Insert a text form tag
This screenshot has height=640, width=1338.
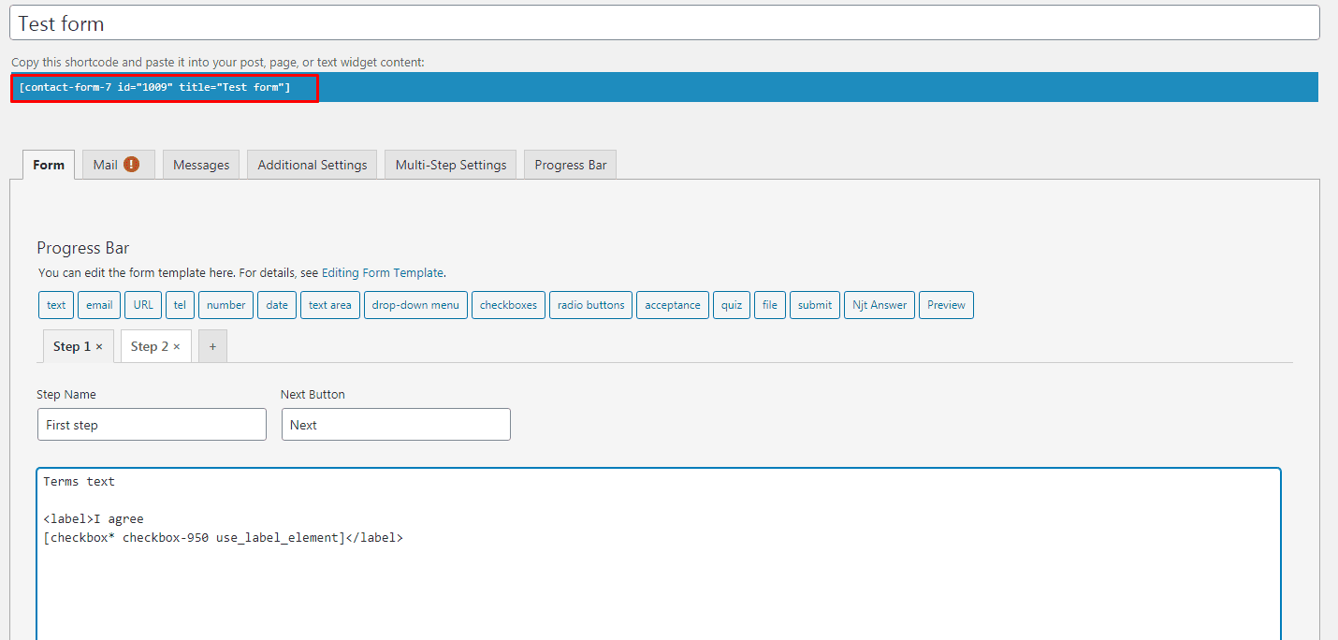point(56,305)
